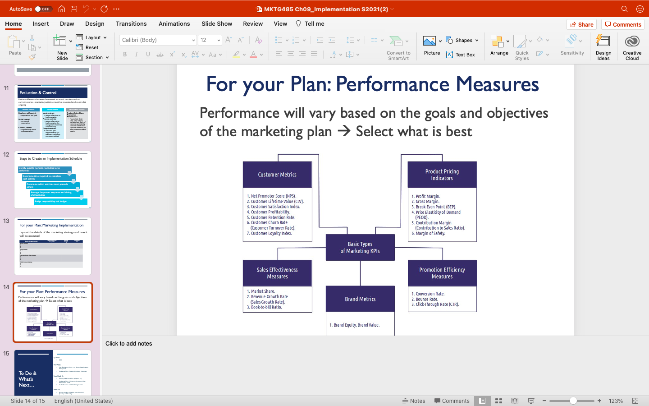Click Tell me search box
This screenshot has width=649, height=406.
tap(310, 23)
